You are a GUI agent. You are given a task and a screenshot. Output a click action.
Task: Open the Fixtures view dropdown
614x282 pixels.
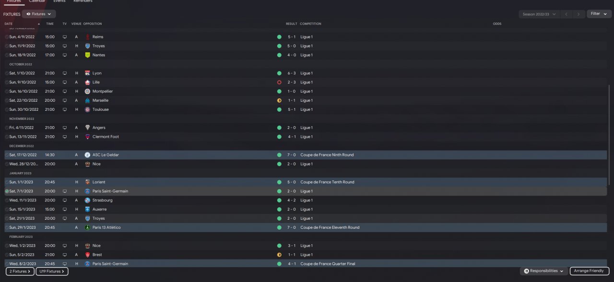pyautogui.click(x=39, y=14)
